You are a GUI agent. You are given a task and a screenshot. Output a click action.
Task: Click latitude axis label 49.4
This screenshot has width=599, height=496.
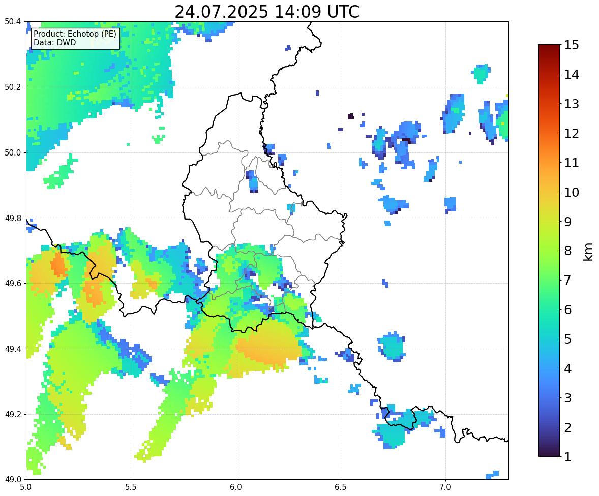pos(13,349)
